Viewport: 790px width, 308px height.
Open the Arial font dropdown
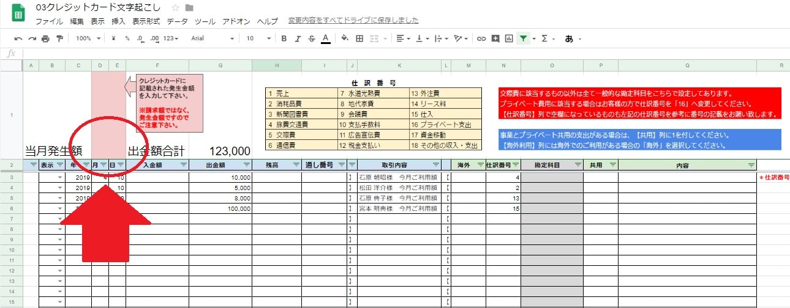[x=213, y=38]
